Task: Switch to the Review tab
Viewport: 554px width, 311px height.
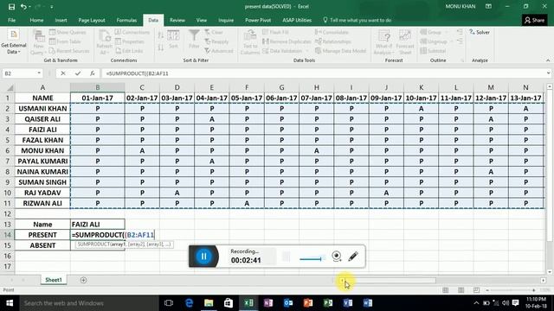Action: pos(177,20)
